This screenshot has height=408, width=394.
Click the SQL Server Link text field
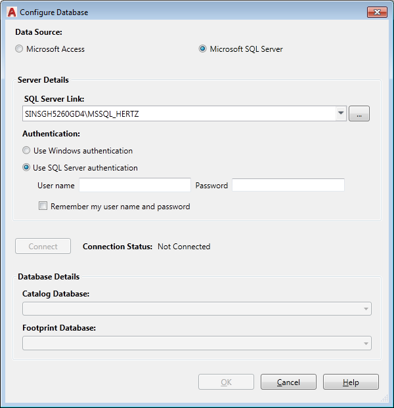pyautogui.click(x=180, y=113)
